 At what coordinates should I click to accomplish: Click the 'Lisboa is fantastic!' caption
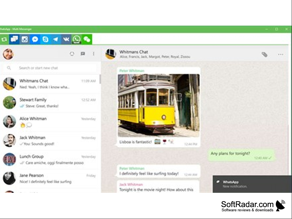(x=136, y=142)
